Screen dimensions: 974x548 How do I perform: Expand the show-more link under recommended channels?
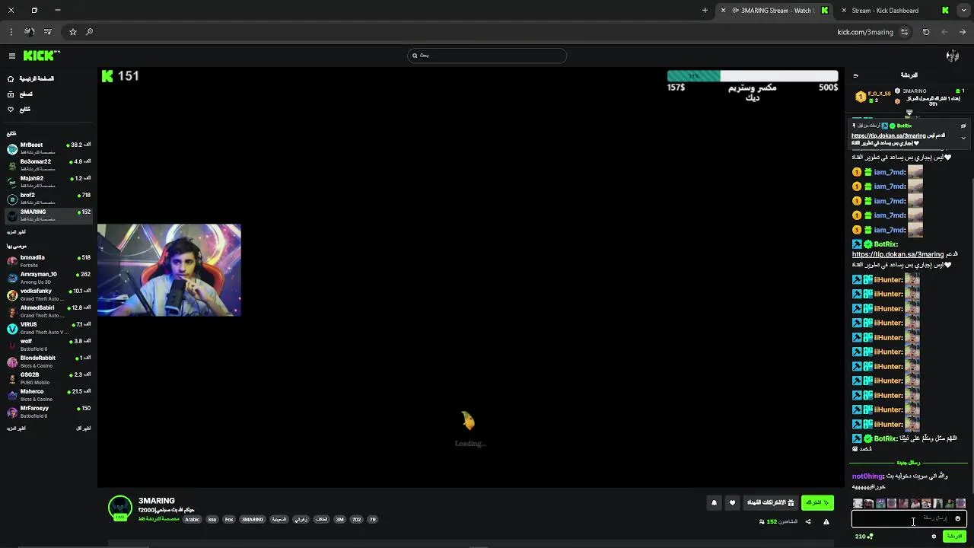[16, 429]
